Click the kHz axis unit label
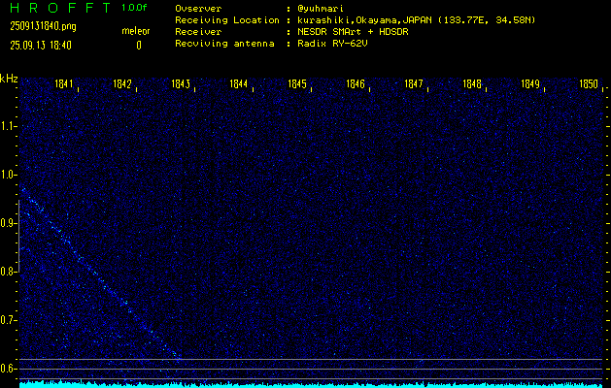Screen dimensions: 611x388 click(x=9, y=79)
